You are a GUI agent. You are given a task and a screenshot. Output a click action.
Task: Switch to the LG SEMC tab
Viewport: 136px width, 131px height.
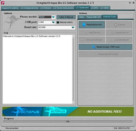pyautogui.click(x=105, y=8)
